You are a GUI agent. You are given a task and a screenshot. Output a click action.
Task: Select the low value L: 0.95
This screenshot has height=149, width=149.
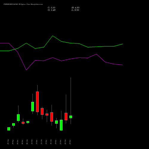[75, 10]
